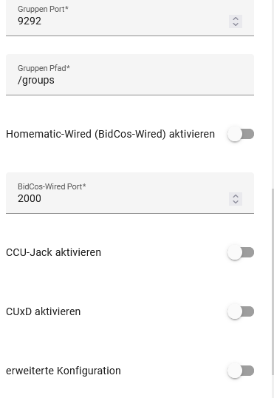Click the CCU-Jack aktivieren label text
274x398 pixels.
(x=53, y=252)
